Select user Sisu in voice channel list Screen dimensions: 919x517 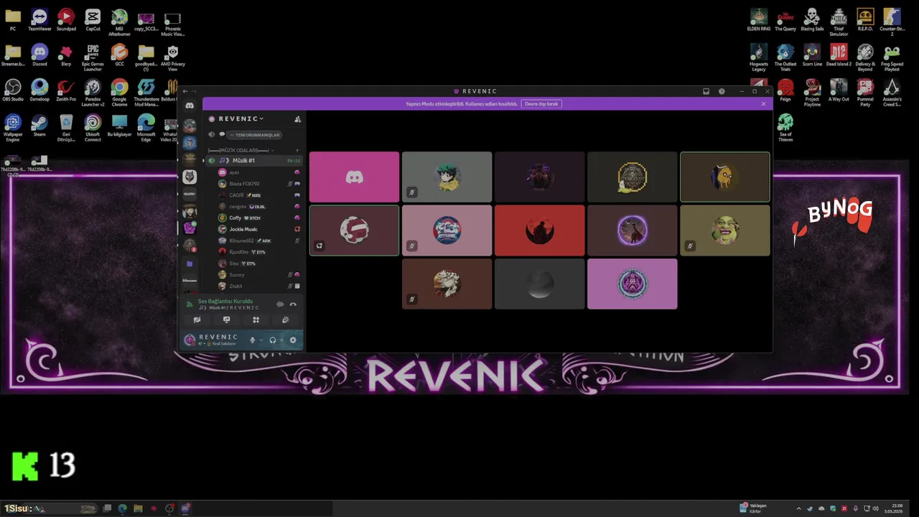pos(258,264)
